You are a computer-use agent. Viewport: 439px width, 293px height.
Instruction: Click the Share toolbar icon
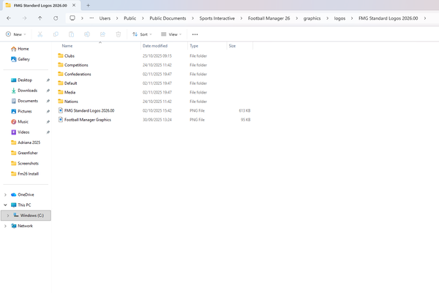[x=102, y=34]
